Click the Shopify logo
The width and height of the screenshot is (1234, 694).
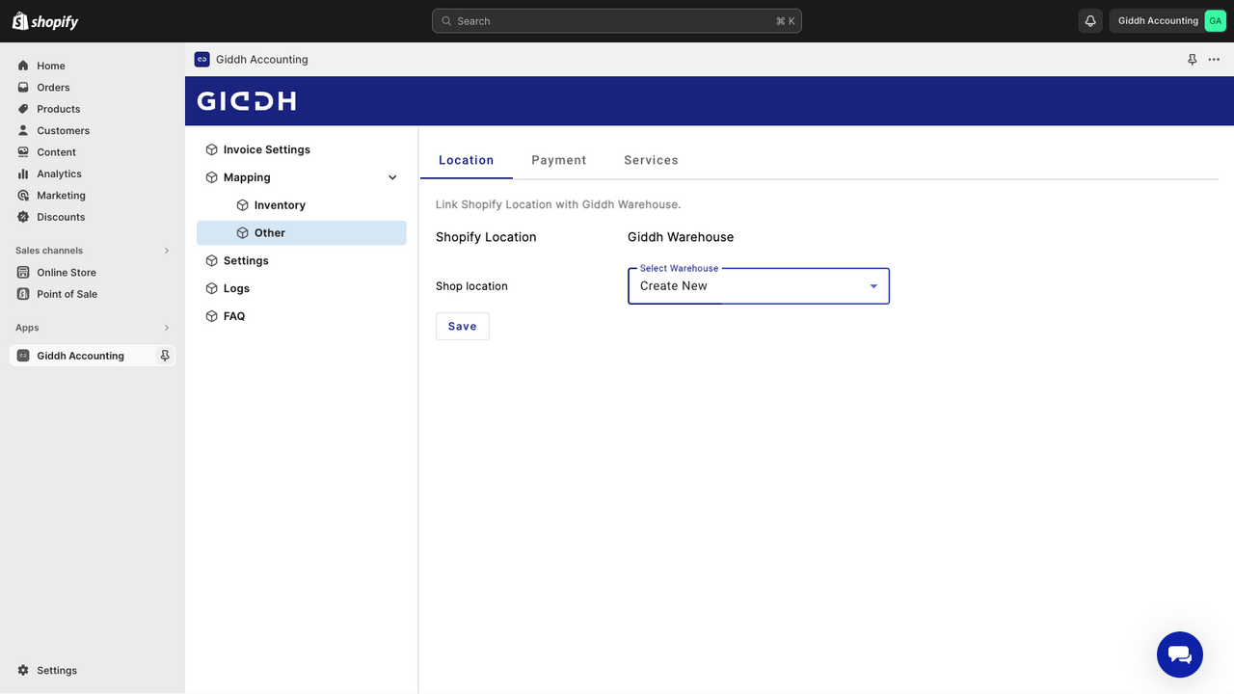[45, 21]
